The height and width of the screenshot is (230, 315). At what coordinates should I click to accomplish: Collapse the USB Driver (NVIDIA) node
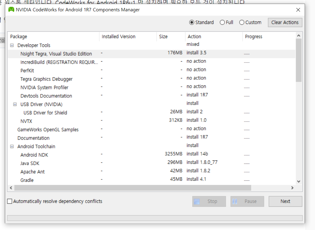(15, 104)
